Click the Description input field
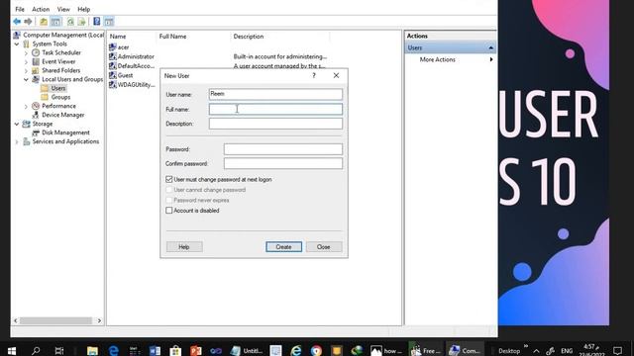This screenshot has width=634, height=356. point(275,124)
